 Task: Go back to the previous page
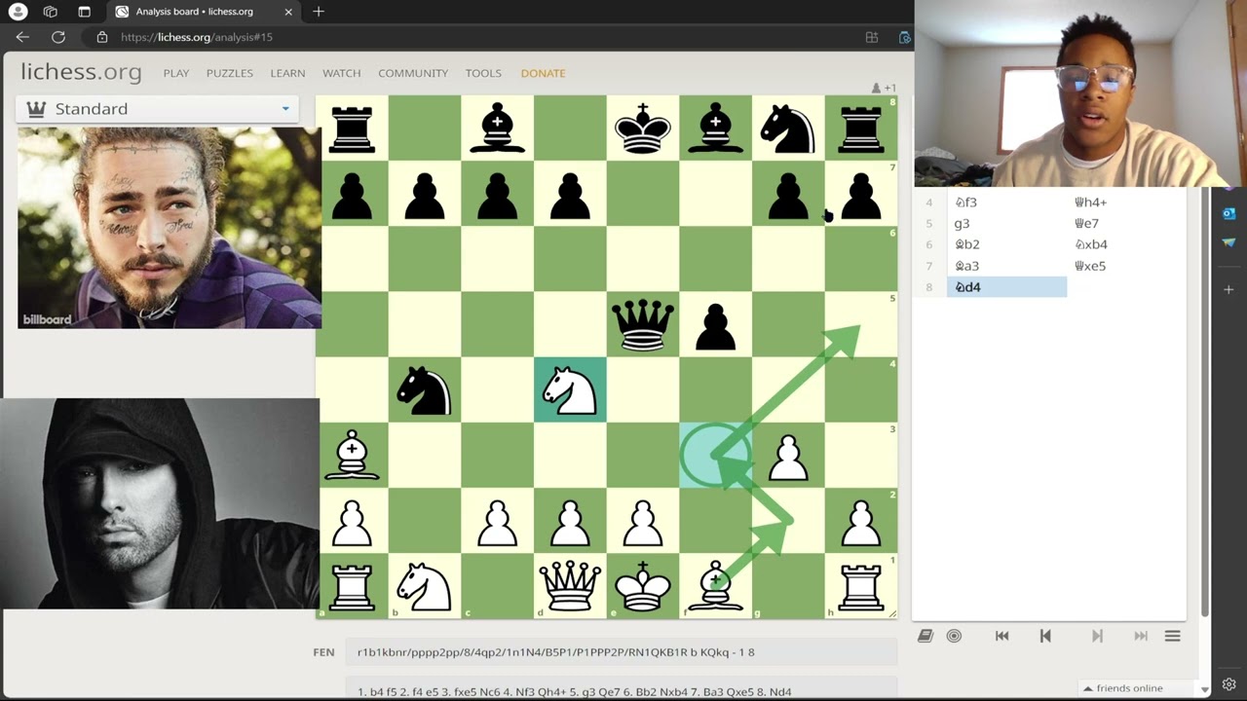[22, 37]
